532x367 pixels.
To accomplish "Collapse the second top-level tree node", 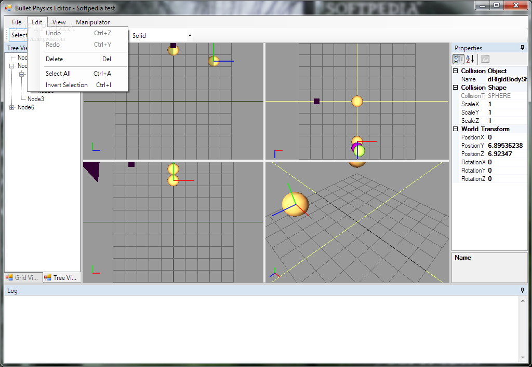I will coord(11,66).
